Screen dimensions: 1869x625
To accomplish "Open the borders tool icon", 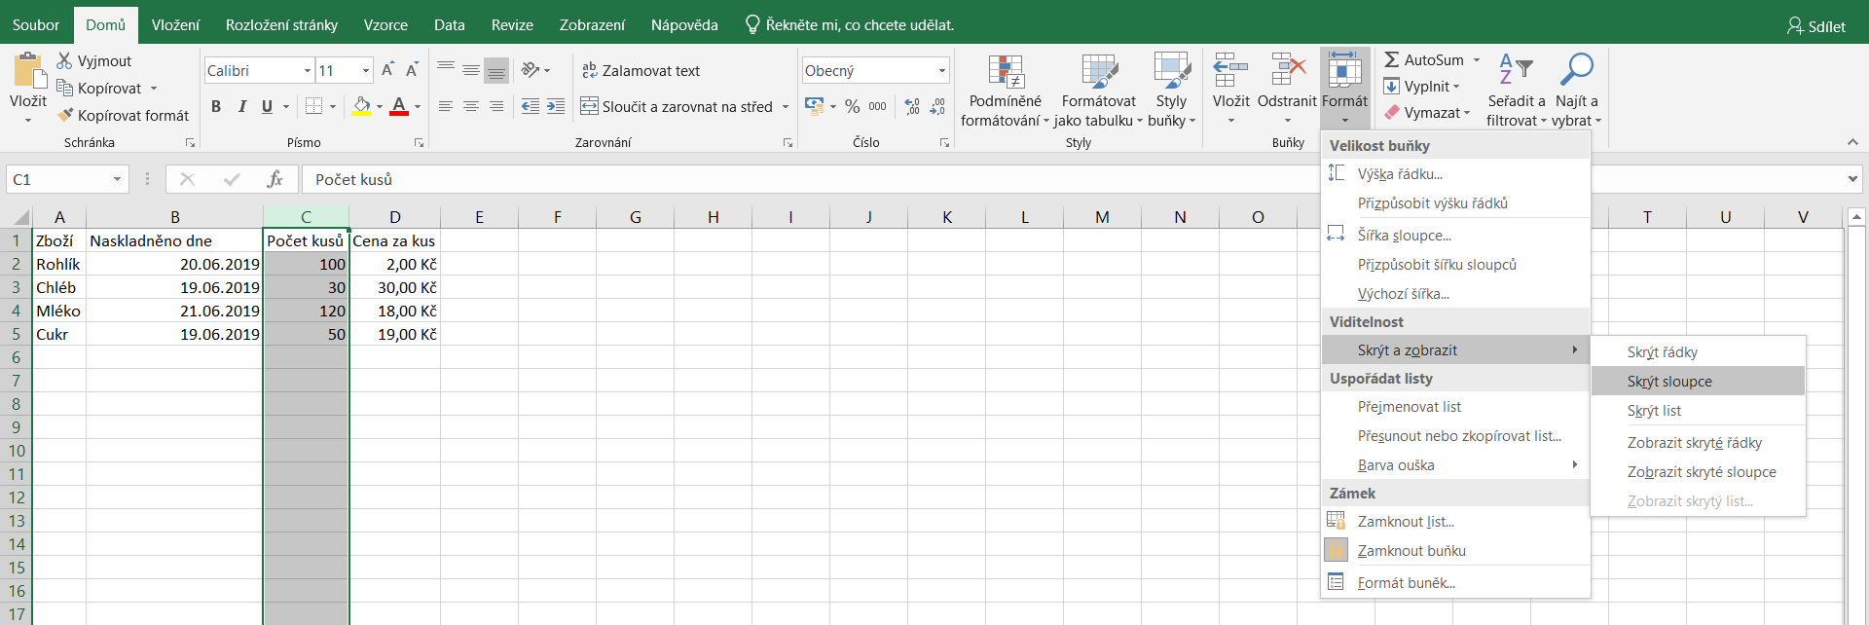I will [x=313, y=106].
